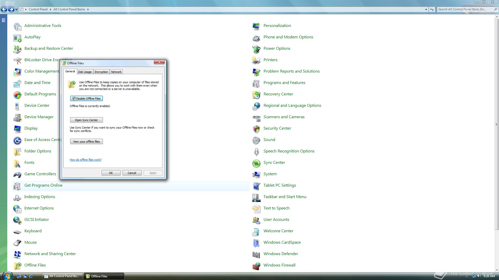Open the Personalization icon

point(256,26)
